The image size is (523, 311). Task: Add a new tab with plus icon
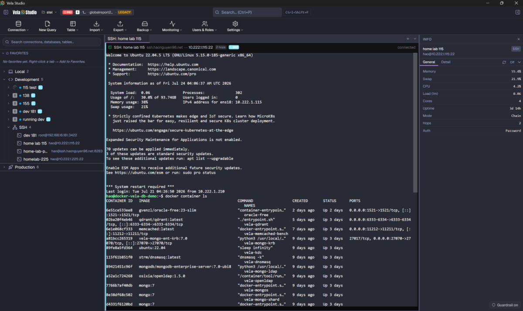point(408,39)
